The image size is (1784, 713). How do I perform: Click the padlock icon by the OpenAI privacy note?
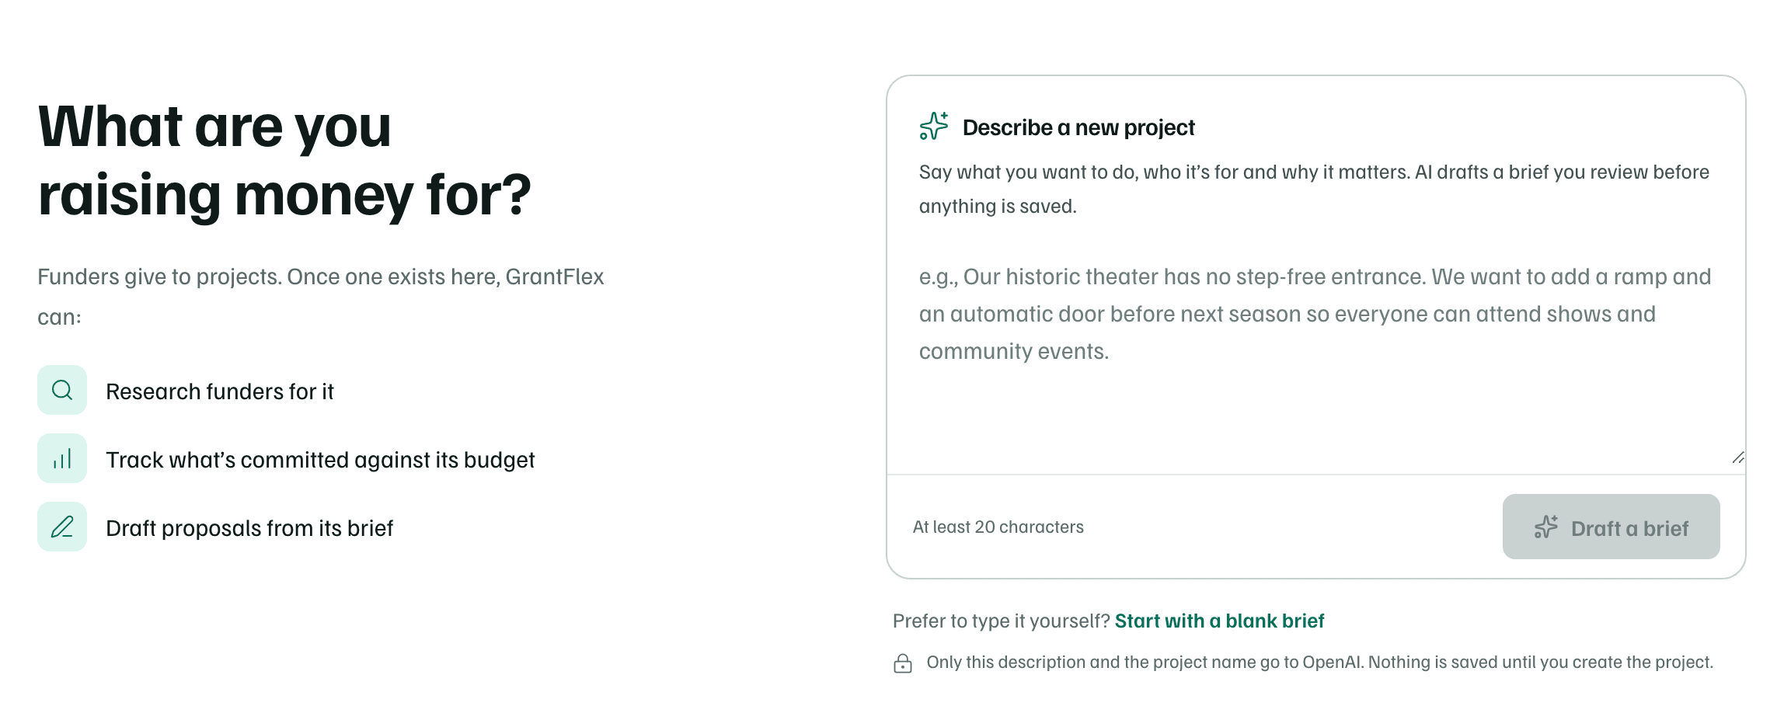pyautogui.click(x=903, y=663)
